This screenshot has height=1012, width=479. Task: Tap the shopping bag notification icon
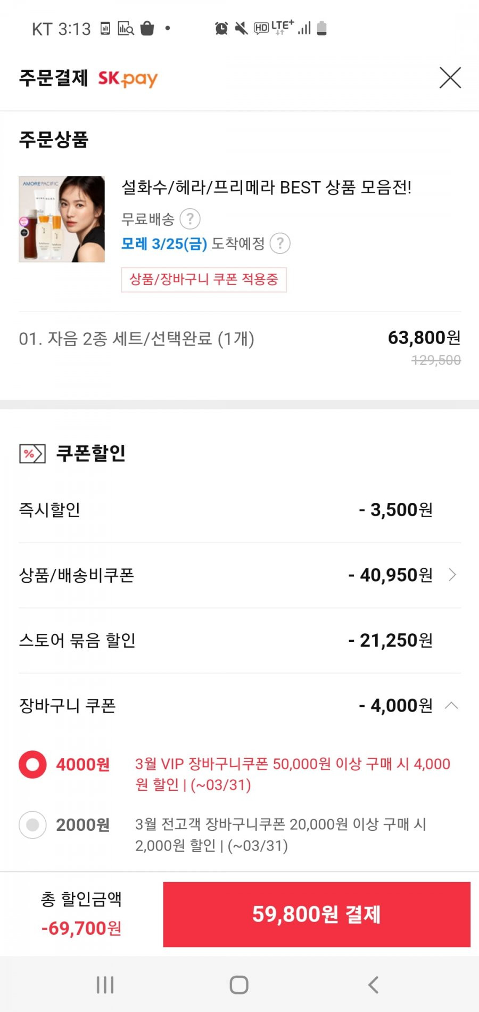[x=147, y=28]
